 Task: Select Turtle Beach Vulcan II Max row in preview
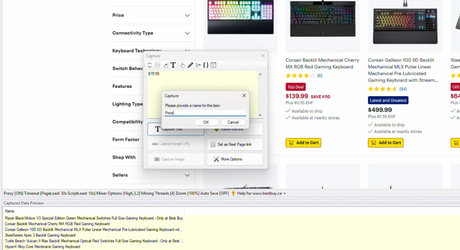94,241
